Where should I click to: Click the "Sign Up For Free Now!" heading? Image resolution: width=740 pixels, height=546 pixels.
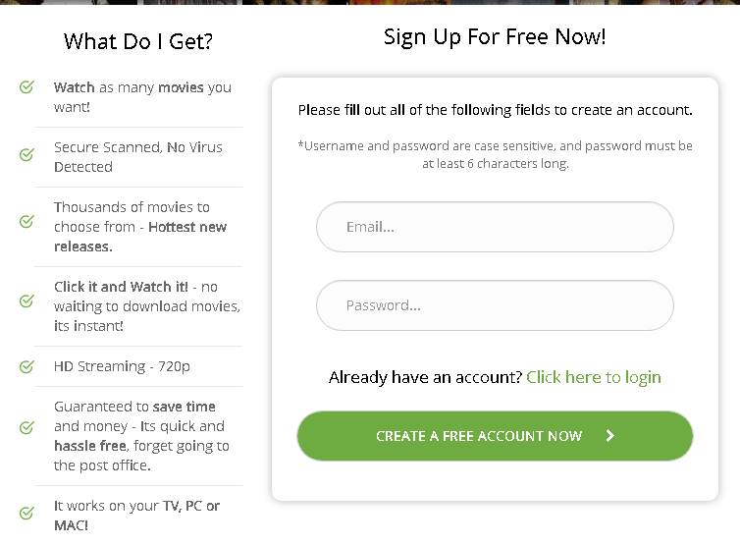495,37
